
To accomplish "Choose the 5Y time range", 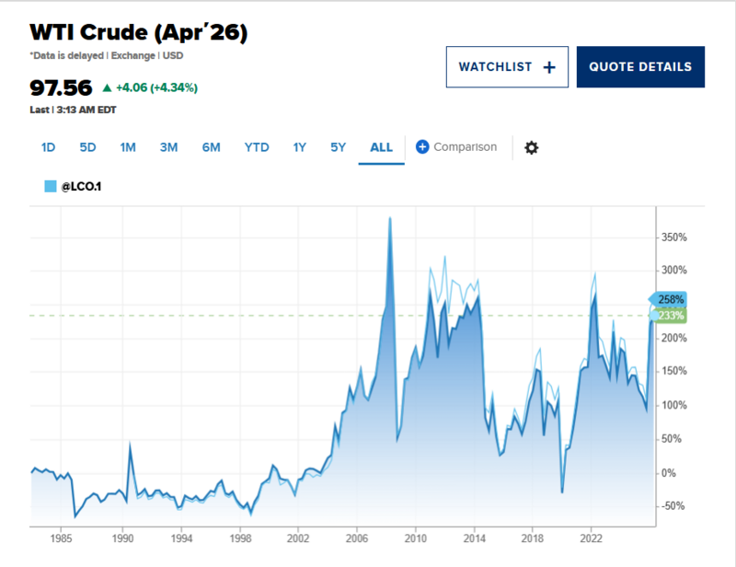I will click(338, 147).
